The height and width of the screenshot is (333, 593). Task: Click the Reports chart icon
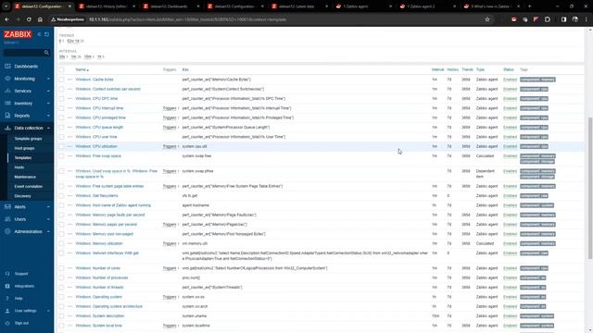pos(7,116)
